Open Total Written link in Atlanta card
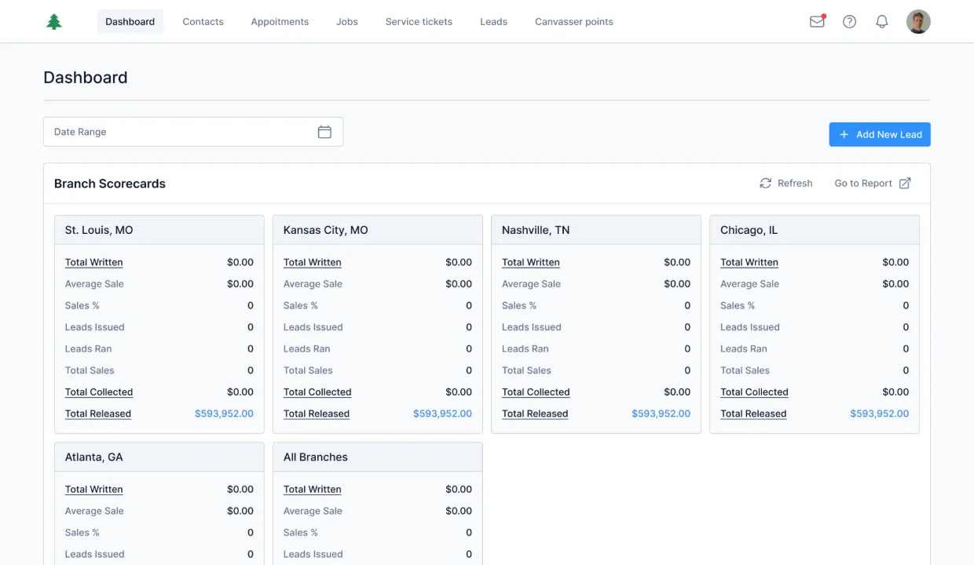This screenshot has height=565, width=974. pos(94,489)
